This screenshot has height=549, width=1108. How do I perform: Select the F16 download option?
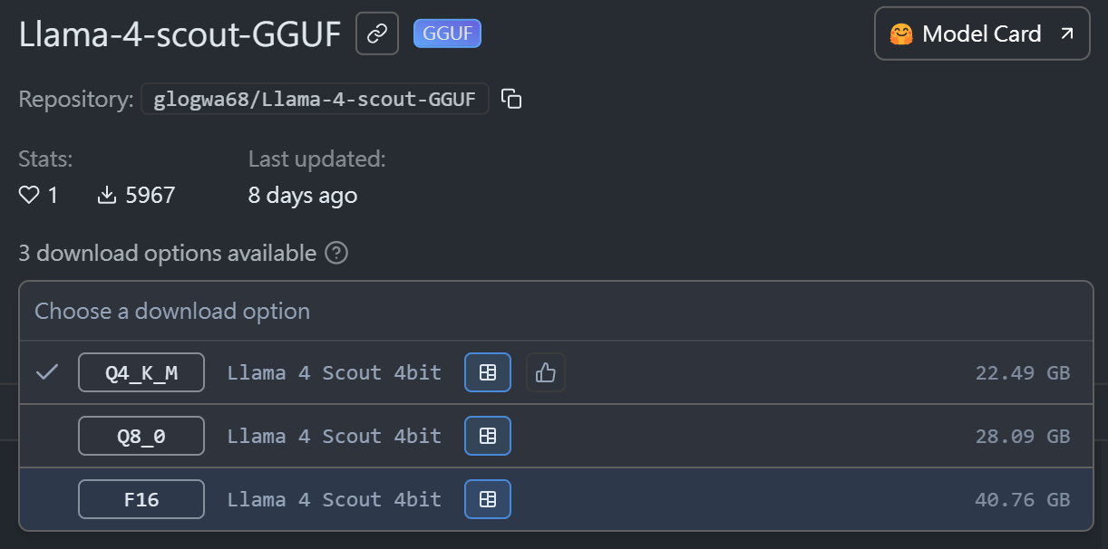click(x=141, y=499)
